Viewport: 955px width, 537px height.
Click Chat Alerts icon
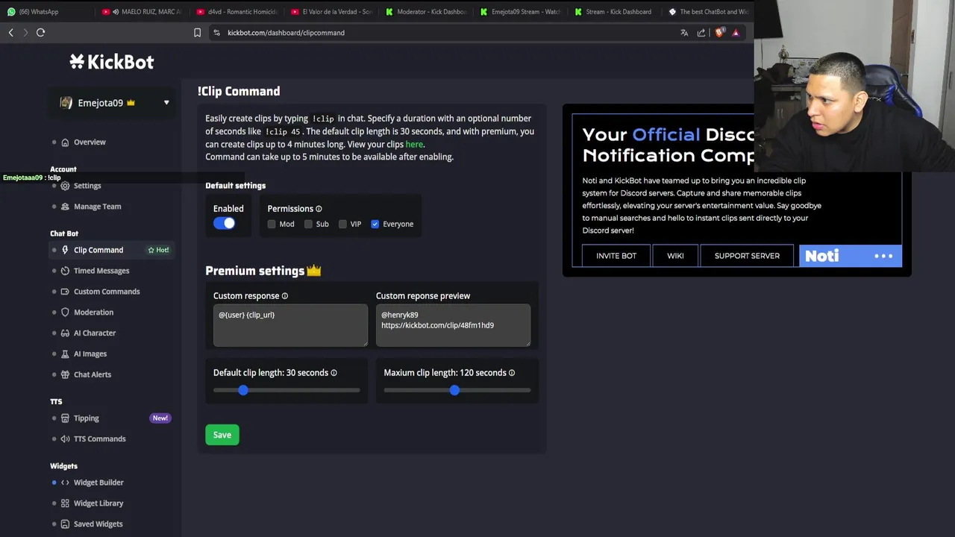point(65,375)
